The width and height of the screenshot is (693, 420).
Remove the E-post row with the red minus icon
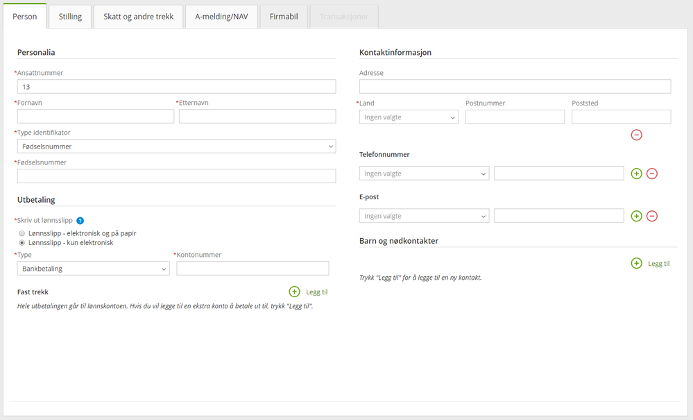(x=652, y=216)
